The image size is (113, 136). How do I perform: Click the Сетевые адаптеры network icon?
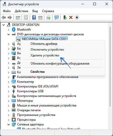14,124
